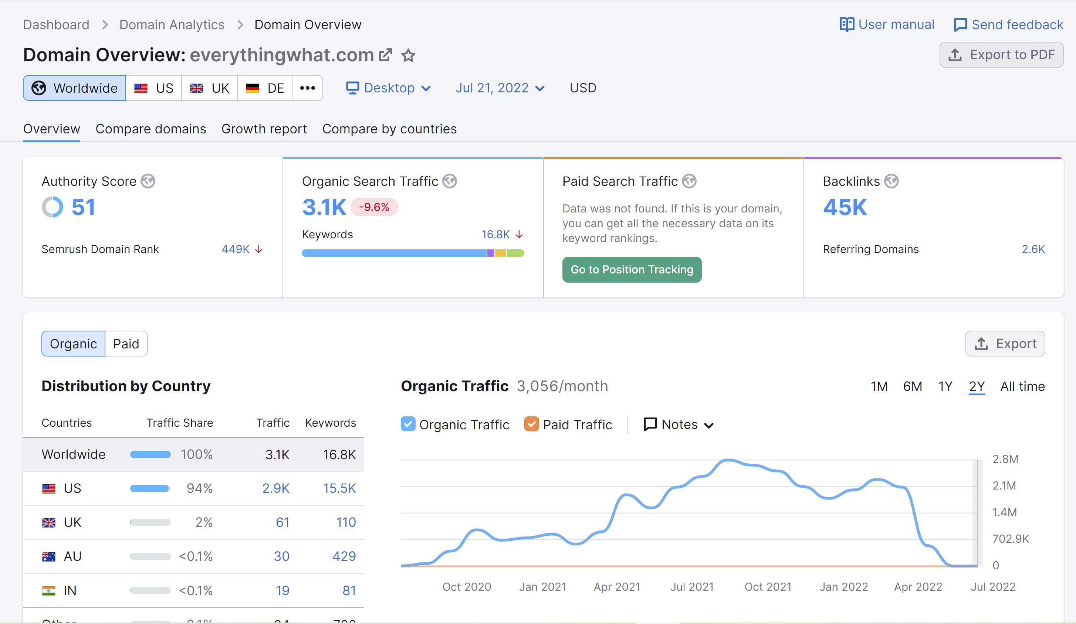Open the more countries ellipsis menu
This screenshot has width=1076, height=624.
click(307, 88)
